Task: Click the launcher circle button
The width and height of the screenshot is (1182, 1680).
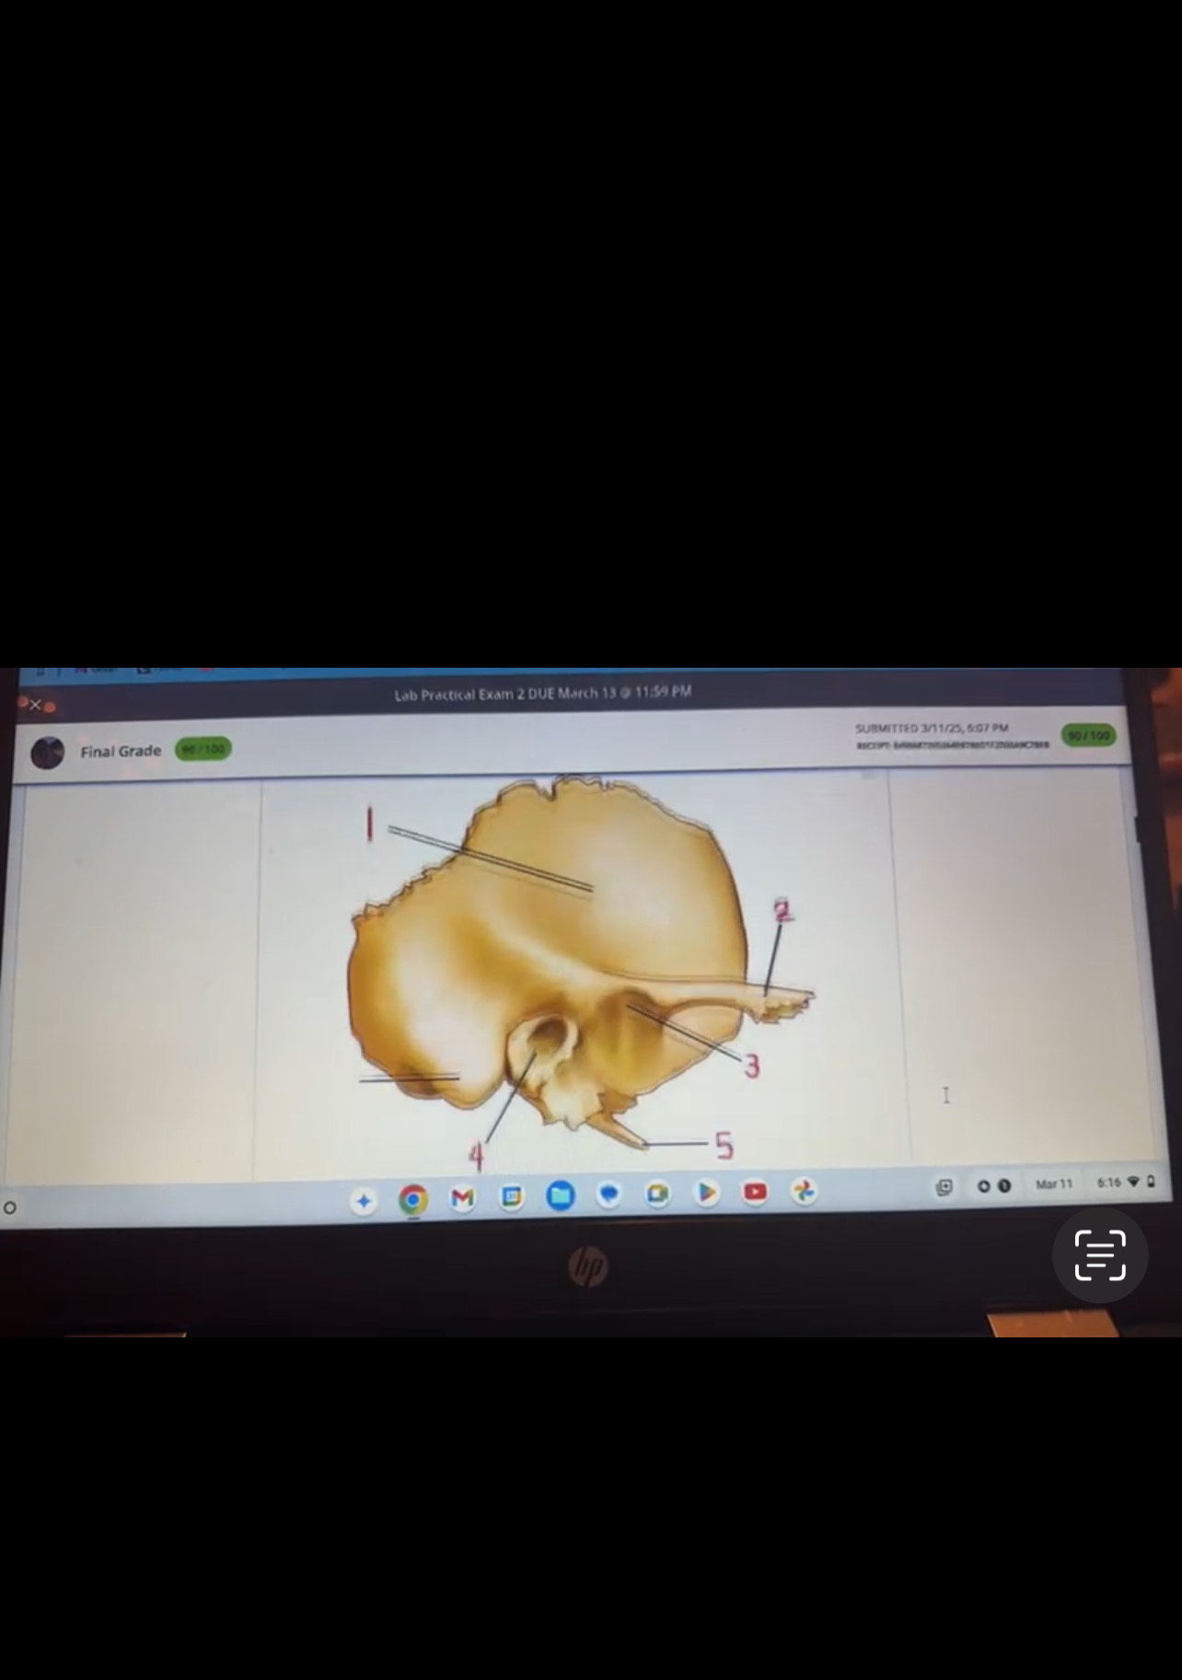Action: 10,1207
